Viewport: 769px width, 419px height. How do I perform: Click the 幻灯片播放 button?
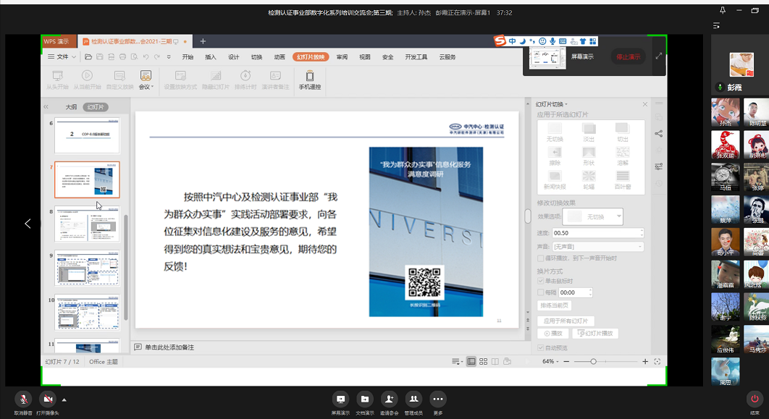tap(595, 333)
